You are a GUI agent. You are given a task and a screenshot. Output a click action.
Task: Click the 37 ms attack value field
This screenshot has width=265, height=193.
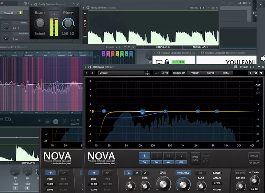pyautogui.click(x=217, y=183)
